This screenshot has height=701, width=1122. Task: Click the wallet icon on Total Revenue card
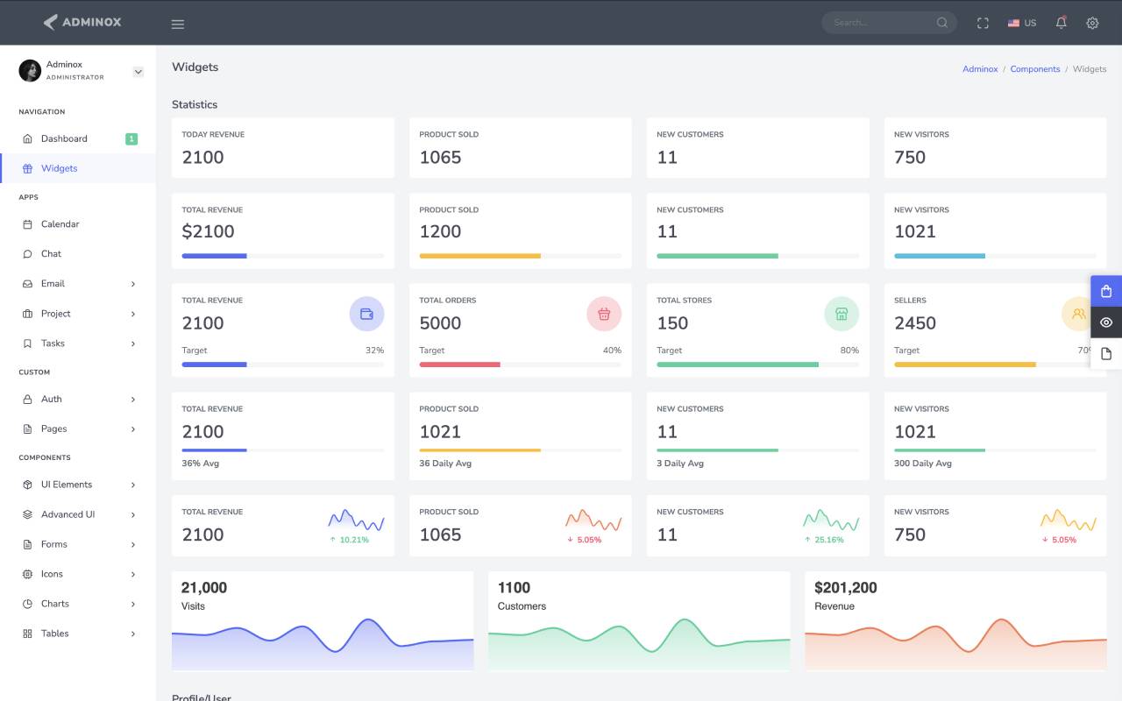tap(366, 314)
